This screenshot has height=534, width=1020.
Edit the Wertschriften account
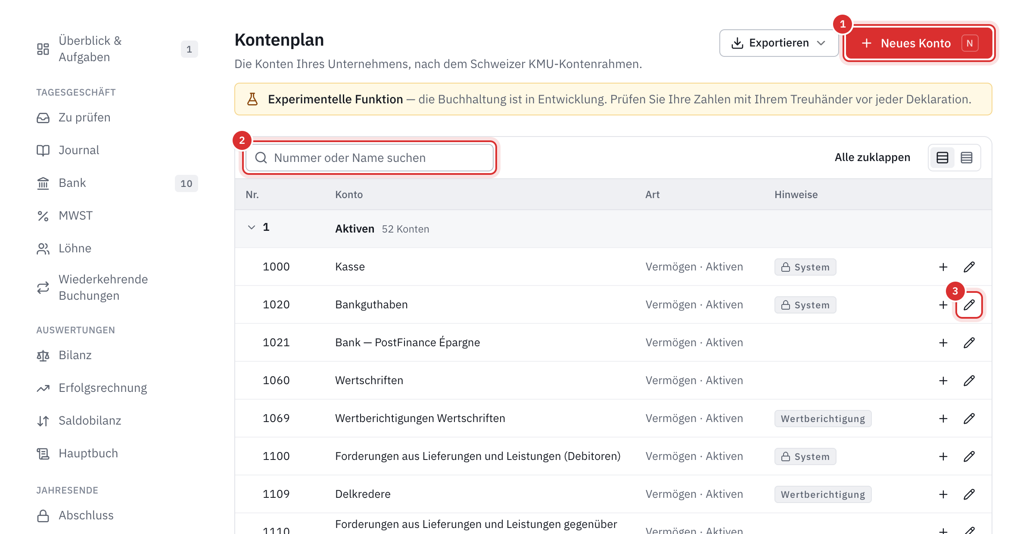[969, 381]
